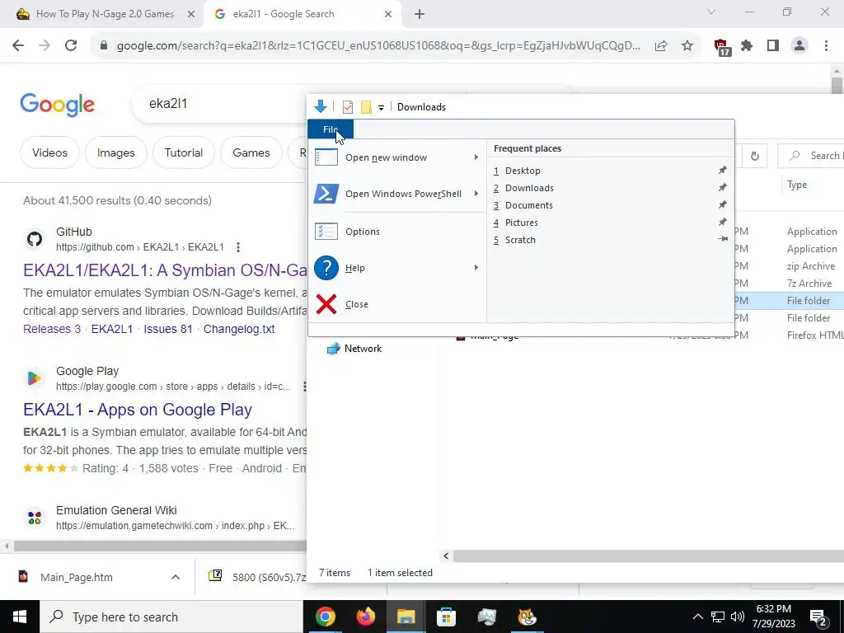Go back in Chrome
The image size is (844, 633).
(x=18, y=45)
